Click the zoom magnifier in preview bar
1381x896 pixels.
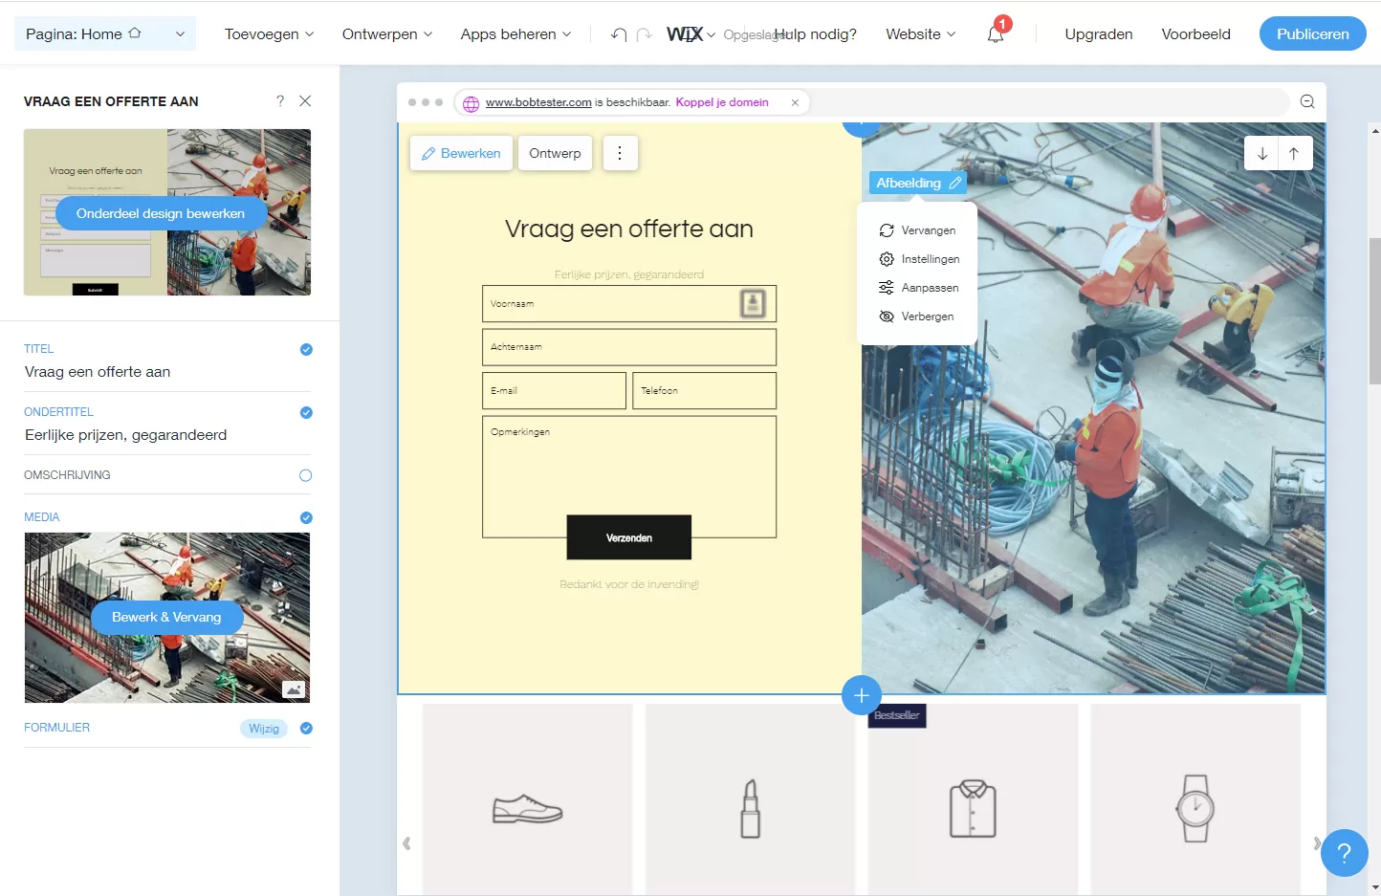1307,102
